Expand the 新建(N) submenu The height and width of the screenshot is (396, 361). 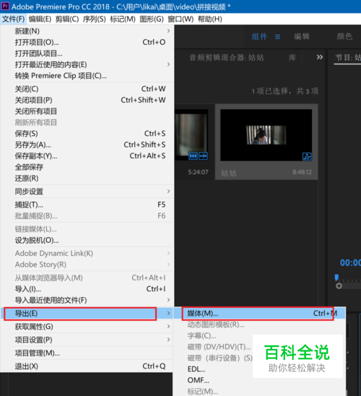(x=87, y=31)
